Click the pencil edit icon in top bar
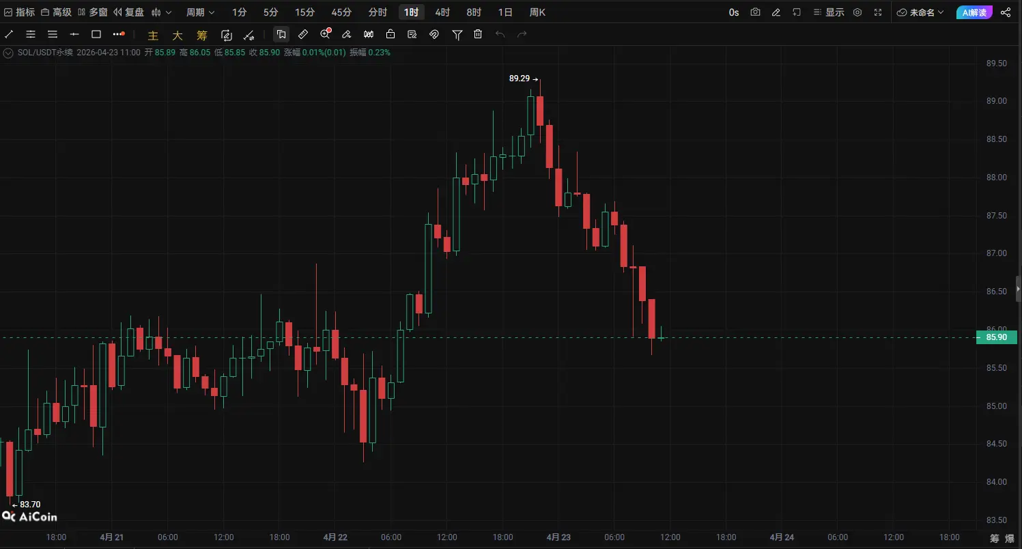 pyautogui.click(x=776, y=12)
